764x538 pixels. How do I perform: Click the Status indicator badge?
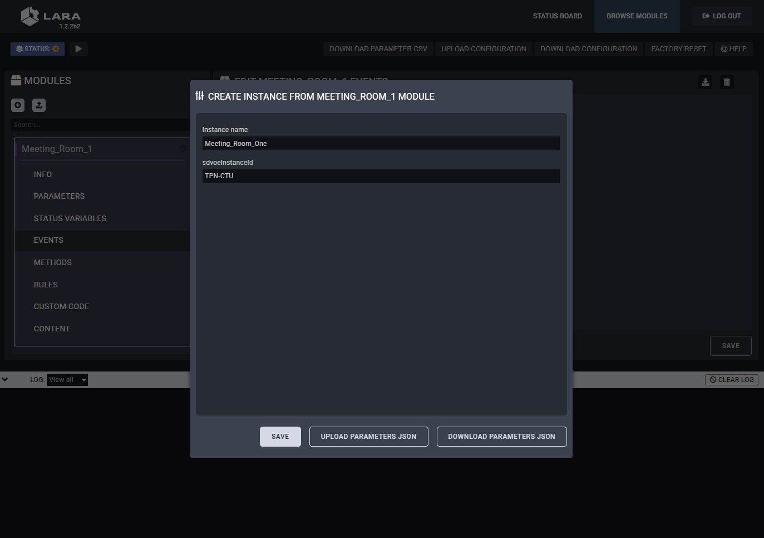point(37,49)
